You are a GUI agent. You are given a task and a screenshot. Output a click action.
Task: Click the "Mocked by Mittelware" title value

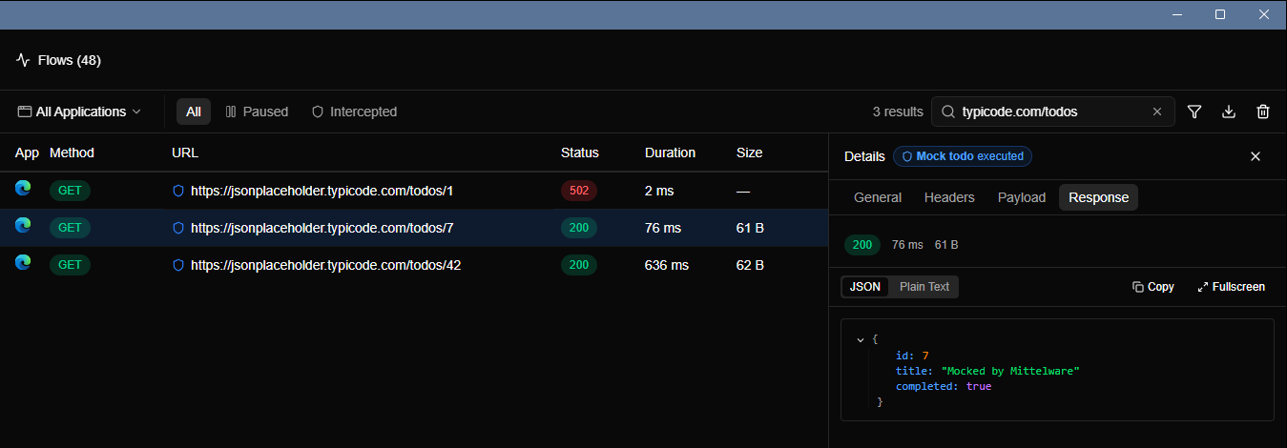coord(1010,371)
